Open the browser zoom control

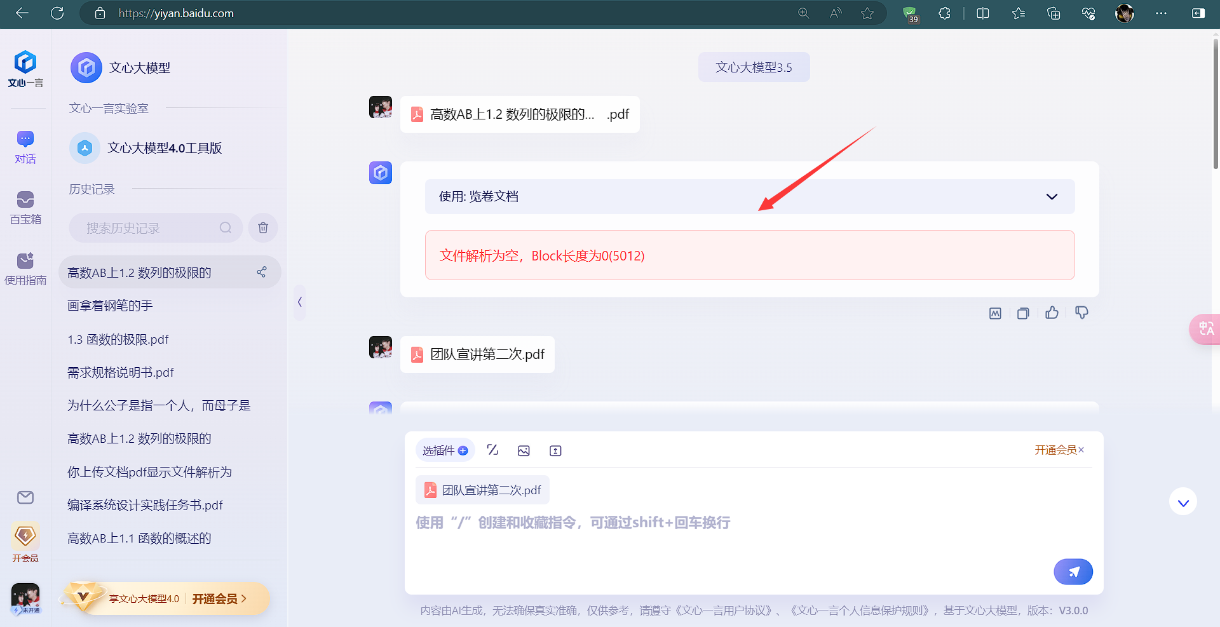(x=804, y=13)
